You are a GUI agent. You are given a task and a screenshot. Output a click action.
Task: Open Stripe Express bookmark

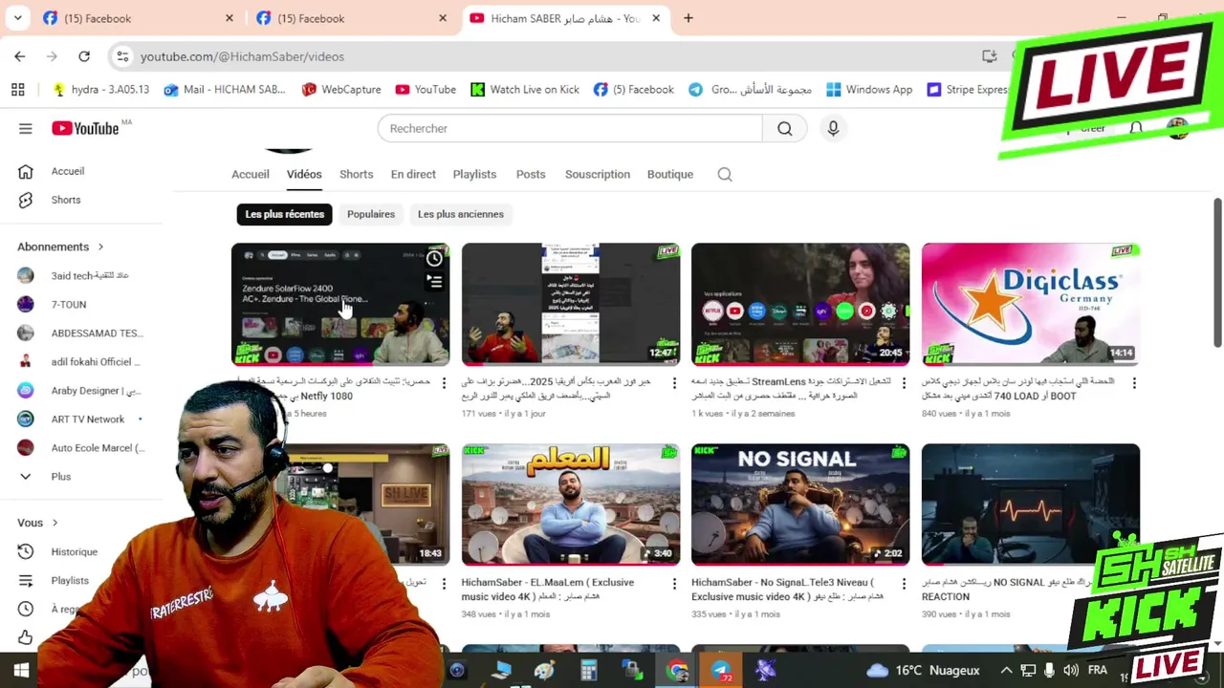968,89
